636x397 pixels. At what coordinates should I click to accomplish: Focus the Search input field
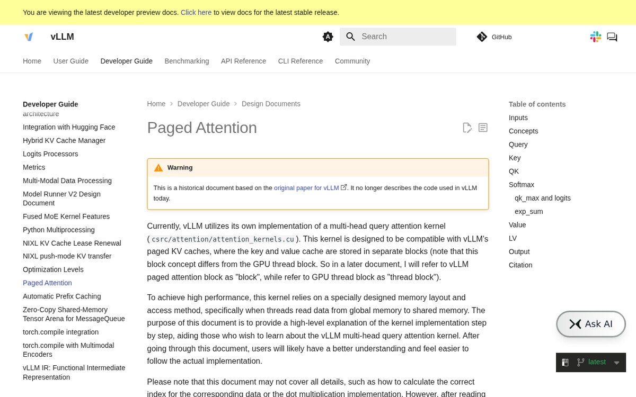point(398,37)
